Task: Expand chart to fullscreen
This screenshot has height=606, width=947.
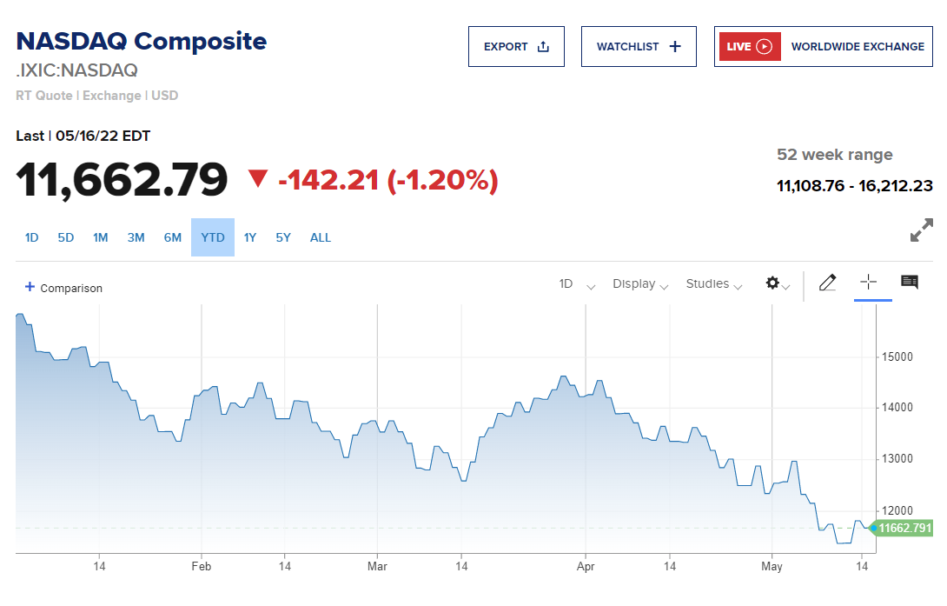Action: pos(921,230)
